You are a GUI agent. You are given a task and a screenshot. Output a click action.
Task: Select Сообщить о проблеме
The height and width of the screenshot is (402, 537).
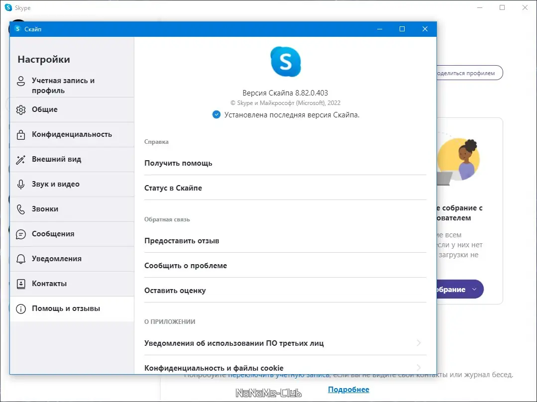click(285, 266)
